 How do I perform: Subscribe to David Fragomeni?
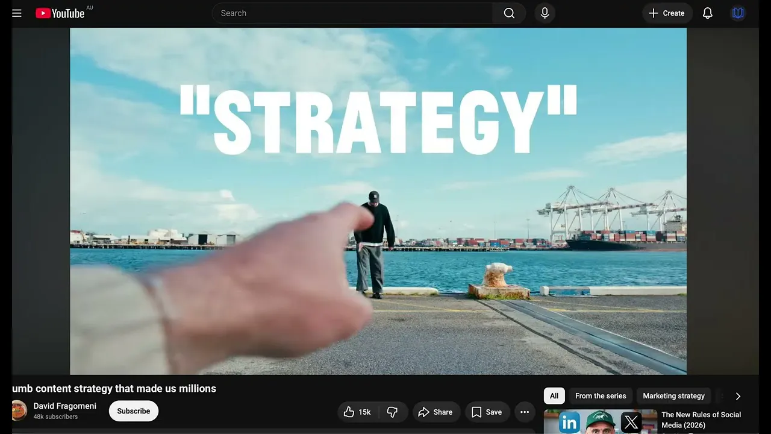(134, 411)
